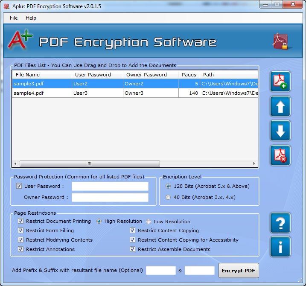Select the sample4.pdf row
The image size is (306, 286).
135,93
